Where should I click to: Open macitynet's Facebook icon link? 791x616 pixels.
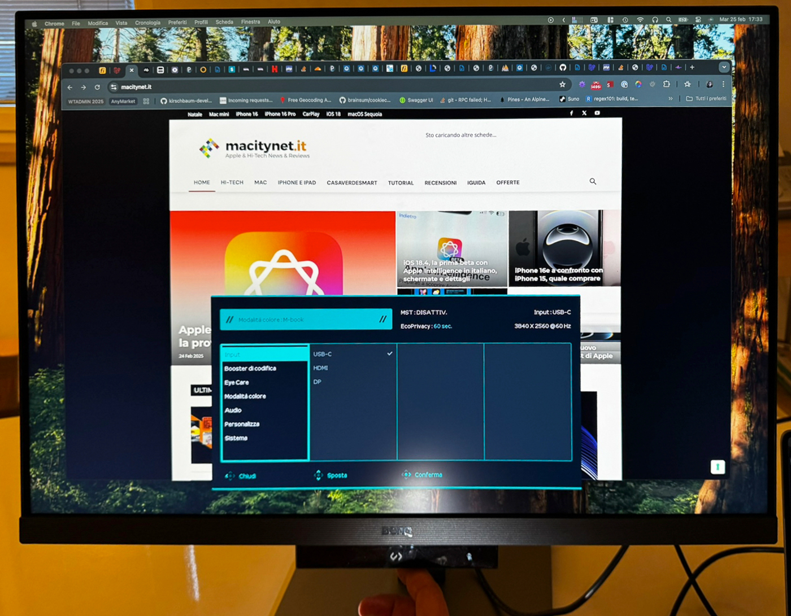point(571,113)
